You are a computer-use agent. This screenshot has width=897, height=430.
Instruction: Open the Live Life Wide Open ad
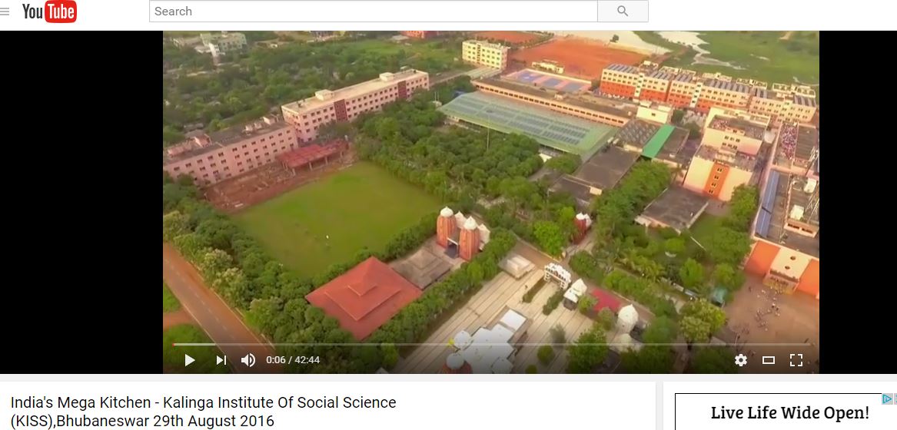(789, 412)
